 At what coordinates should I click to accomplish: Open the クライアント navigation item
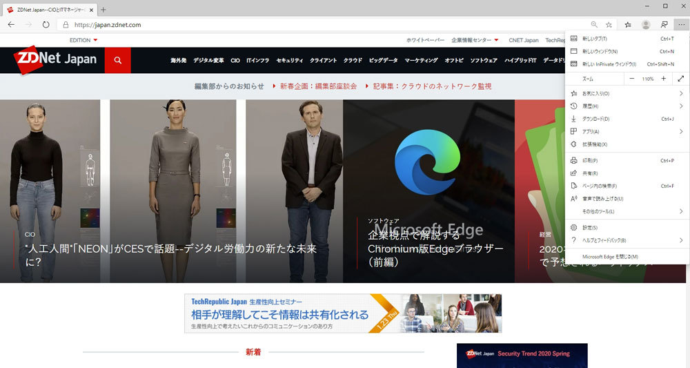pos(324,60)
